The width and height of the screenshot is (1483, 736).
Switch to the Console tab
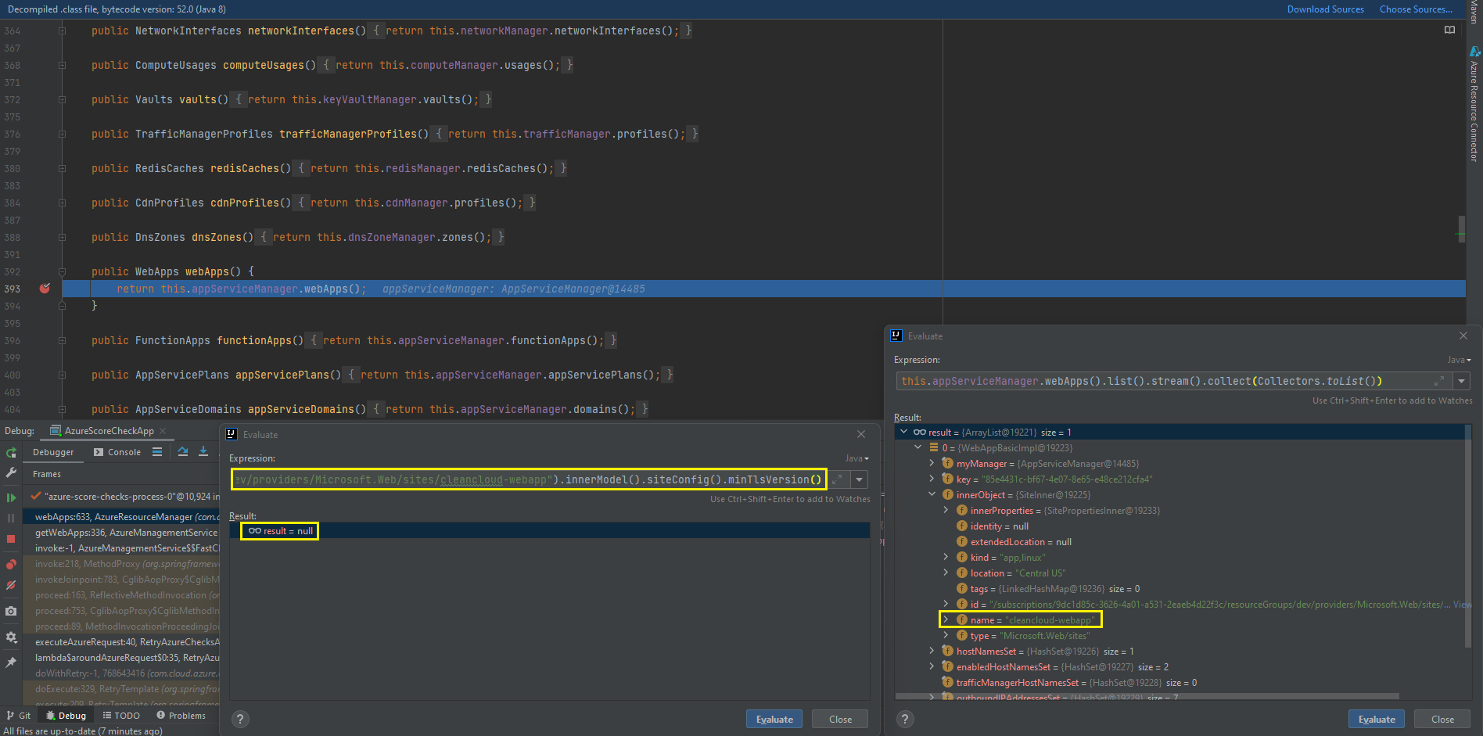(x=117, y=452)
